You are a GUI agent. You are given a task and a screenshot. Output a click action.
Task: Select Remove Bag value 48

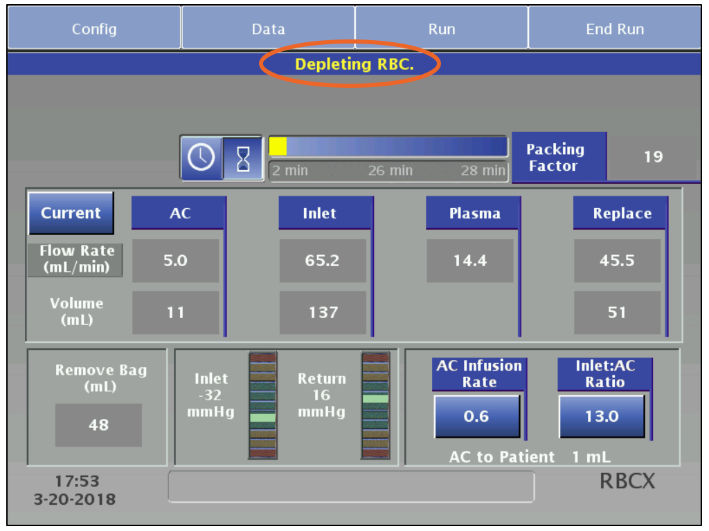pos(98,425)
